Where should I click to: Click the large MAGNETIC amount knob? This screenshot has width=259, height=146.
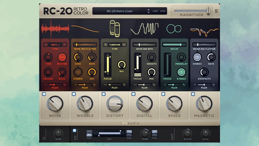point(204,104)
